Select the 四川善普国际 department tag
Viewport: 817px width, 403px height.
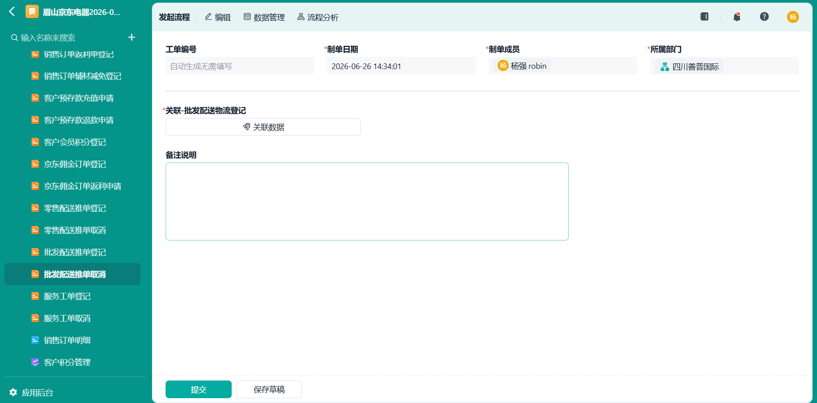pyautogui.click(x=689, y=67)
